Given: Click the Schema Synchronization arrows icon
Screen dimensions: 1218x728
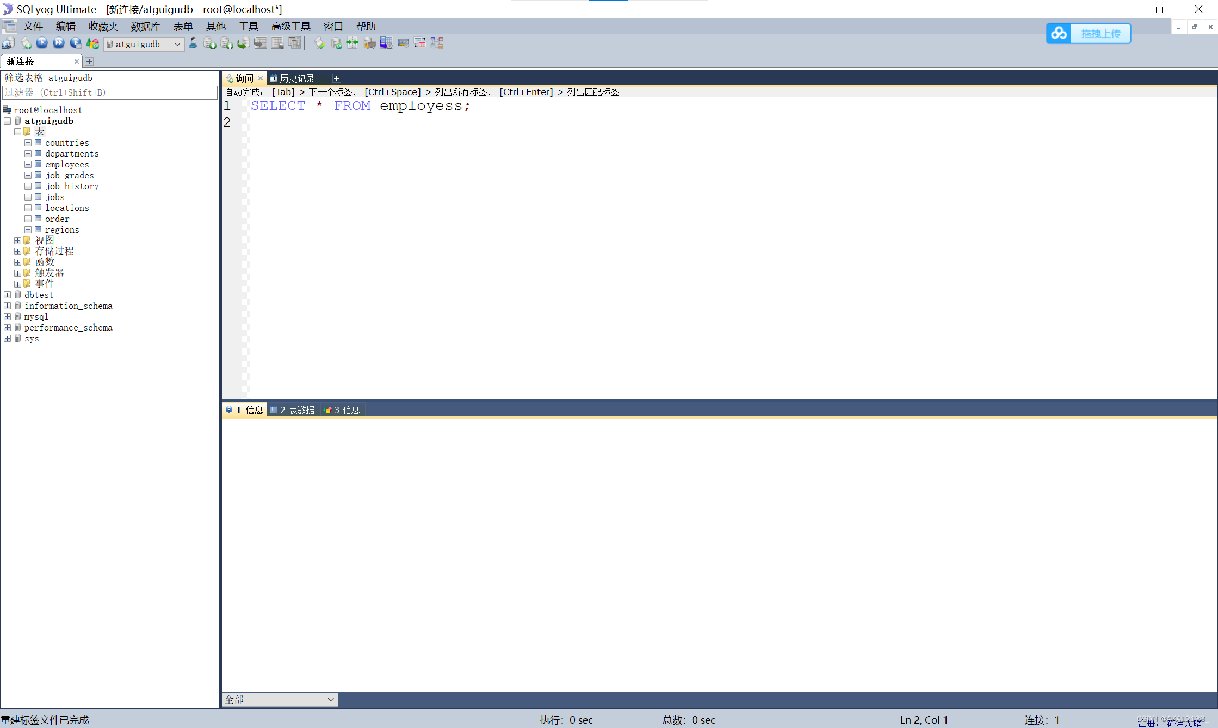Looking at the screenshot, I should pos(353,43).
